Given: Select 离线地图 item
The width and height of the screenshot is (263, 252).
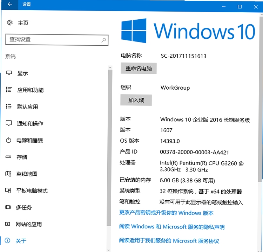Looking at the screenshot, I should pos(27,174).
